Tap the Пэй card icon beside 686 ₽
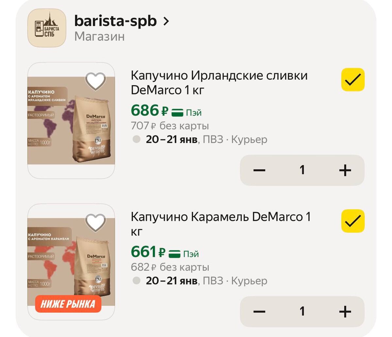The width and height of the screenshot is (392, 337). tap(178, 113)
